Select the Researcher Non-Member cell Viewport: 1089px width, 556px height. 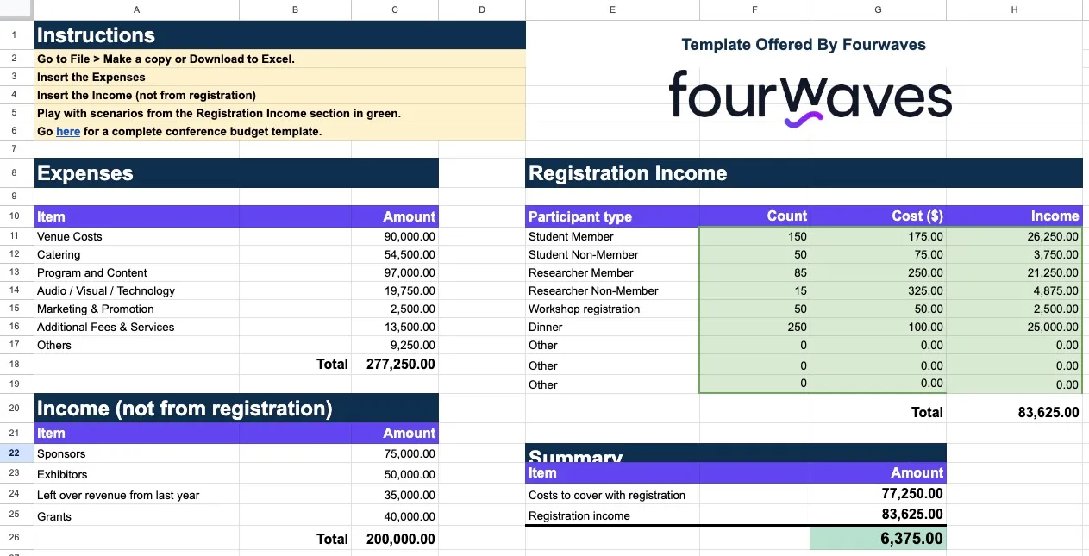coord(612,290)
